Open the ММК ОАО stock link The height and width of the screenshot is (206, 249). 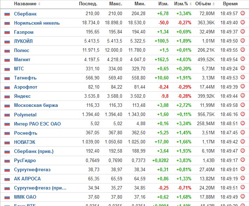click(25, 197)
